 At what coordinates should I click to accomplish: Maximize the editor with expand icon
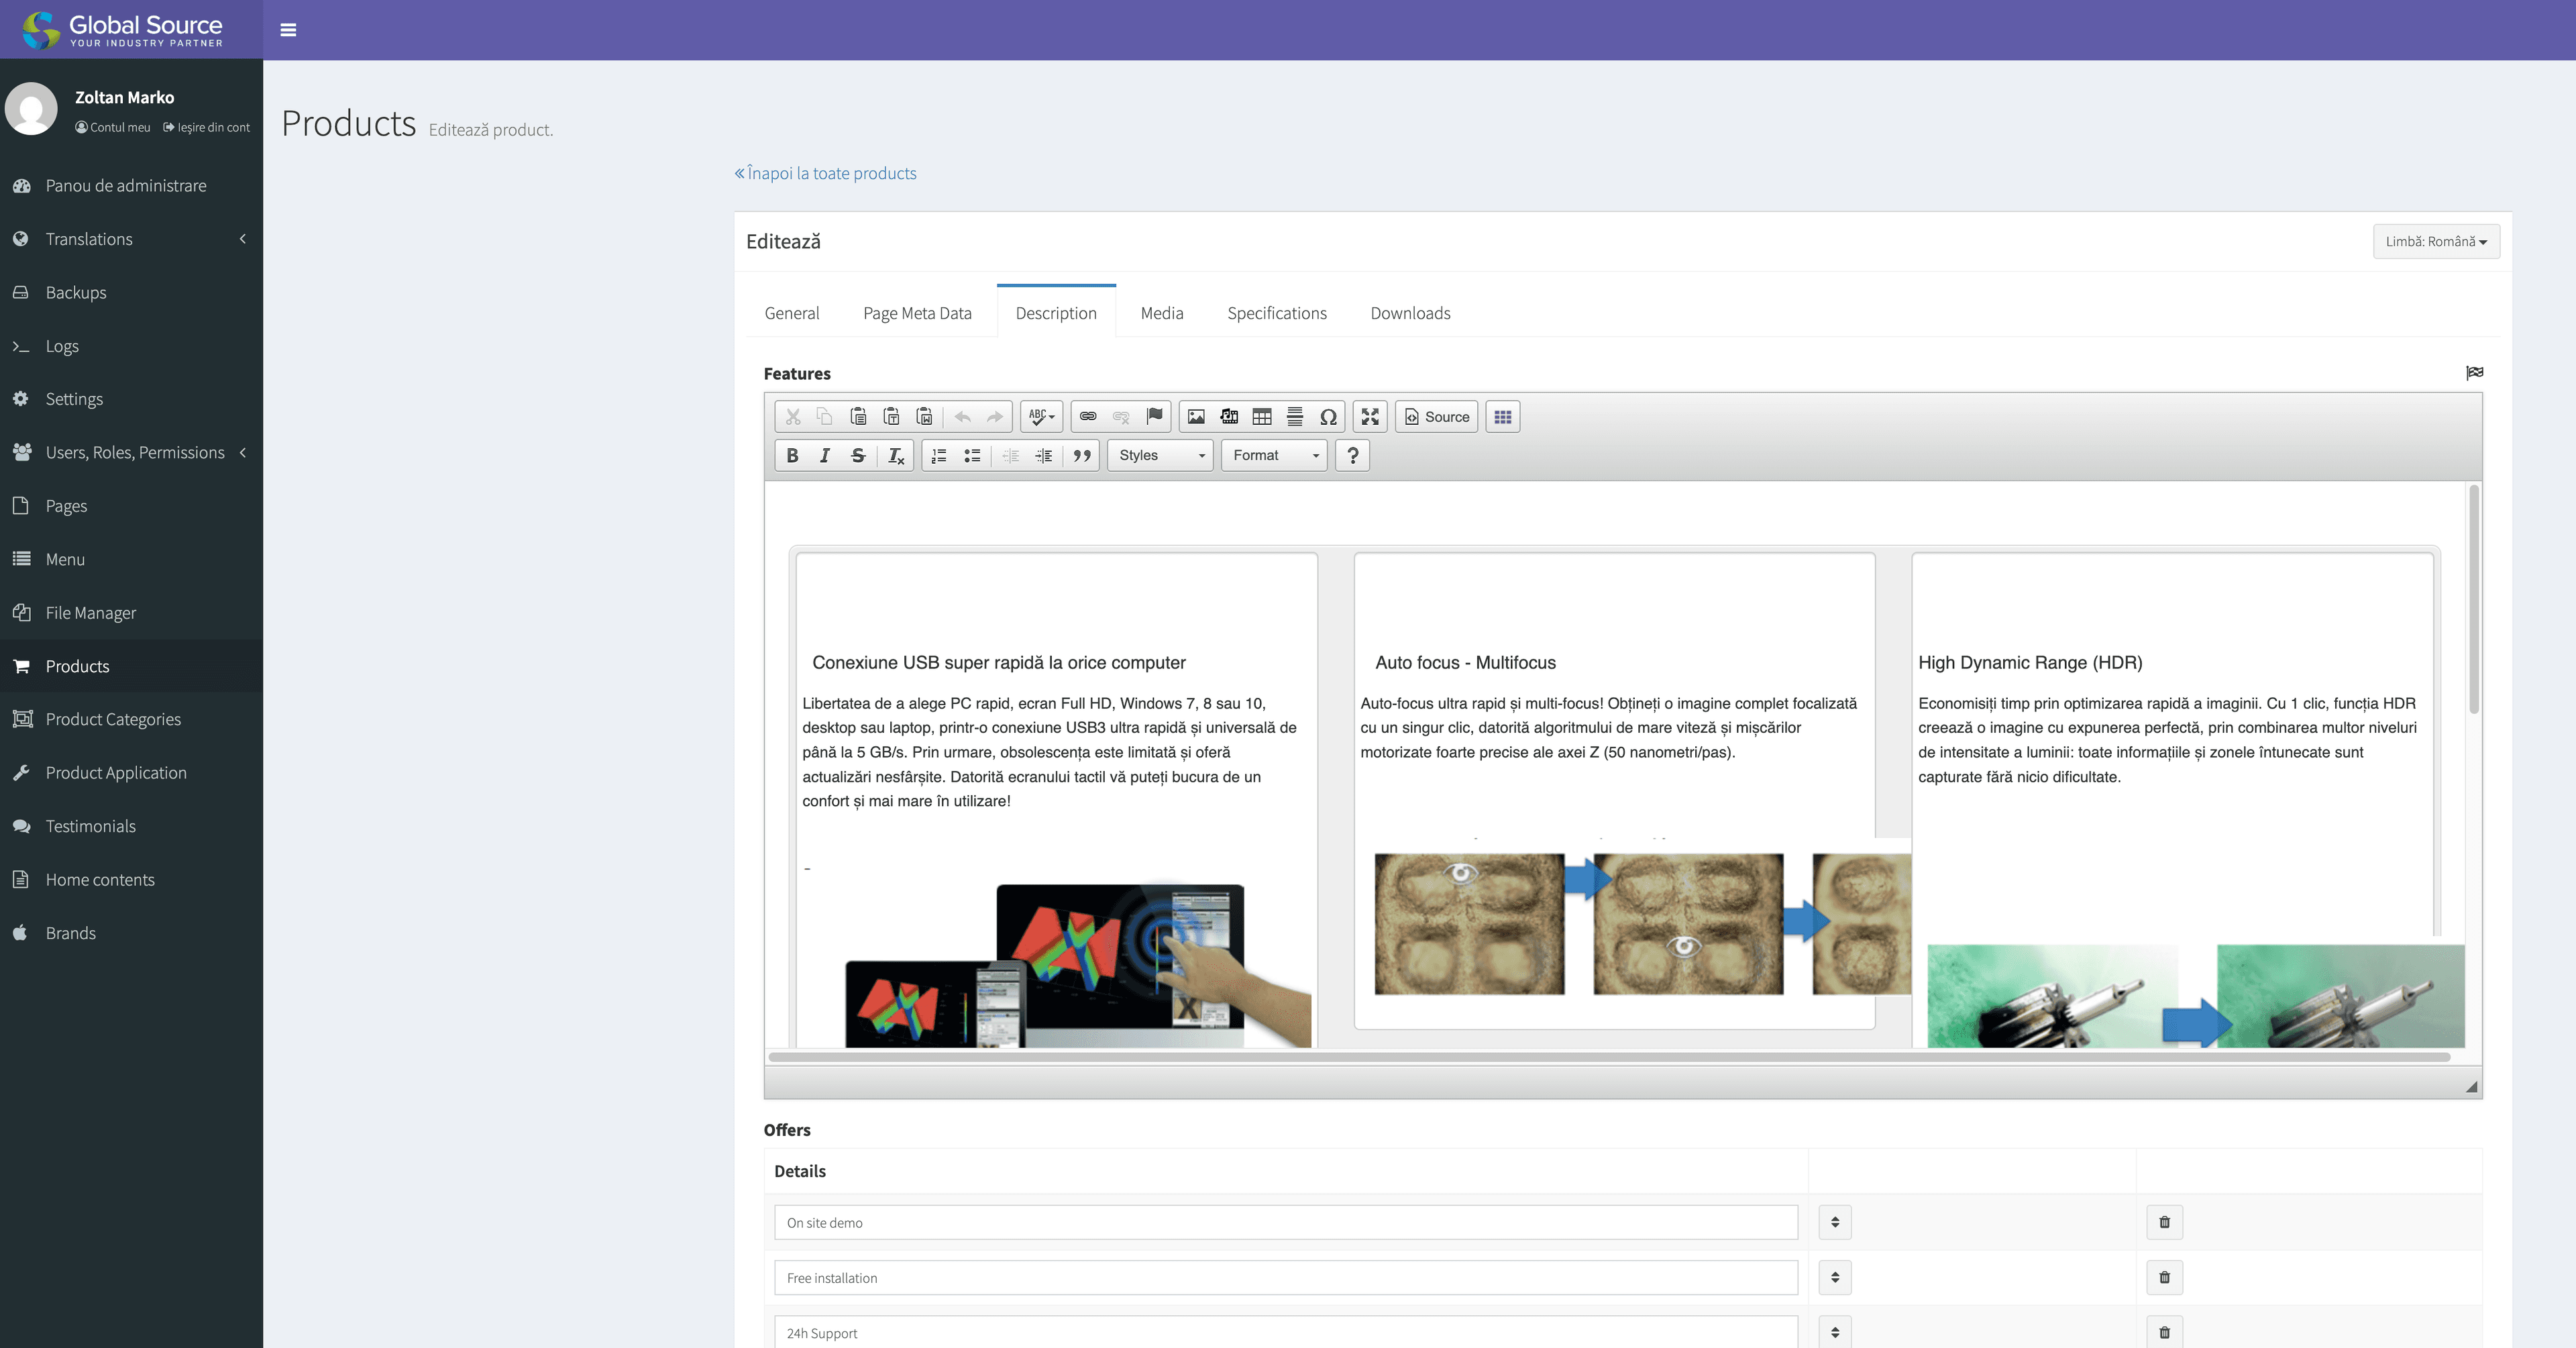coord(1370,417)
